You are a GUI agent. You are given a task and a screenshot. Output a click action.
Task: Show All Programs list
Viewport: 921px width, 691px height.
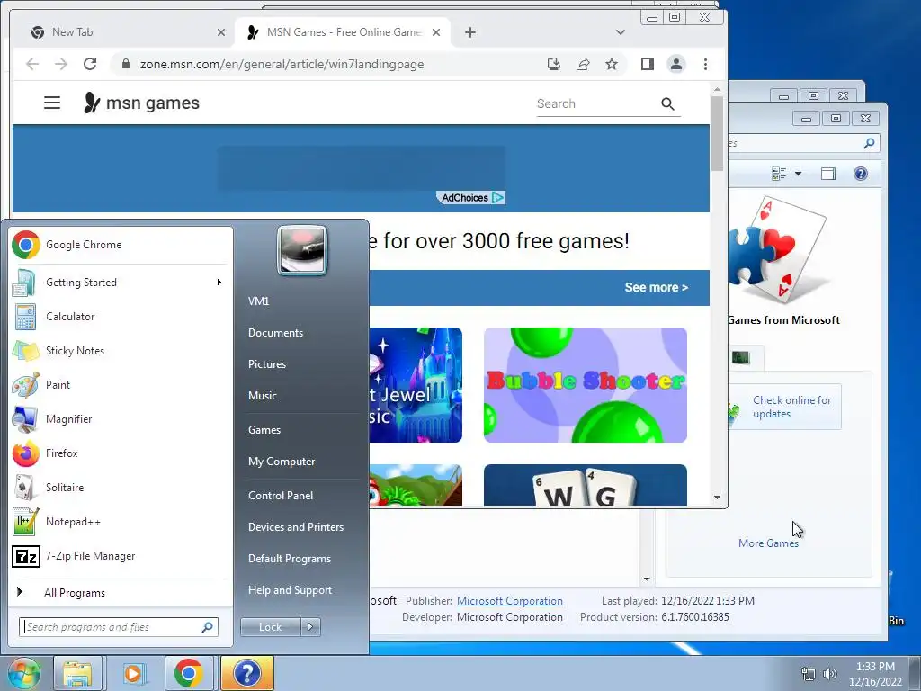click(x=121, y=592)
